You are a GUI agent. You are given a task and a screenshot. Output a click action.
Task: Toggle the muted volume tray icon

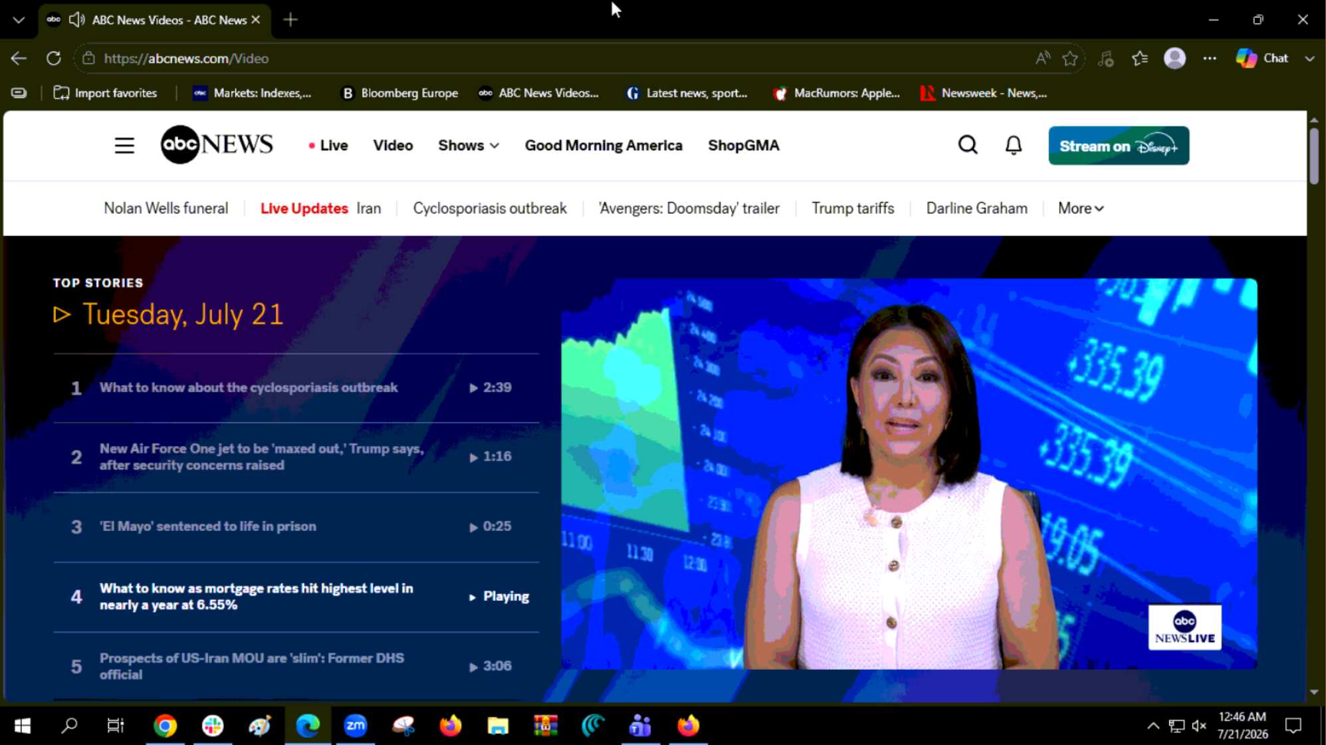click(1199, 726)
